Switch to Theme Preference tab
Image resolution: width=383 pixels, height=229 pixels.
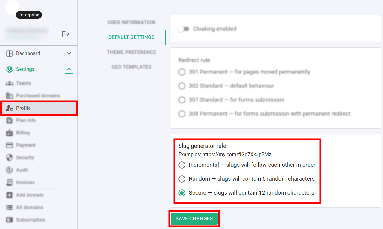[131, 52]
